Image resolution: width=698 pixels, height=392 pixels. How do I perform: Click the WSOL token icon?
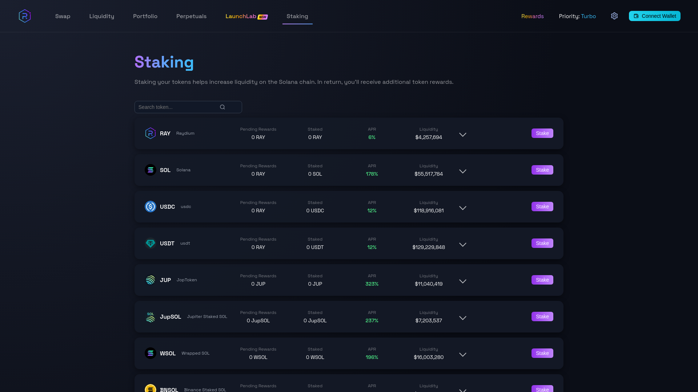pos(151,353)
